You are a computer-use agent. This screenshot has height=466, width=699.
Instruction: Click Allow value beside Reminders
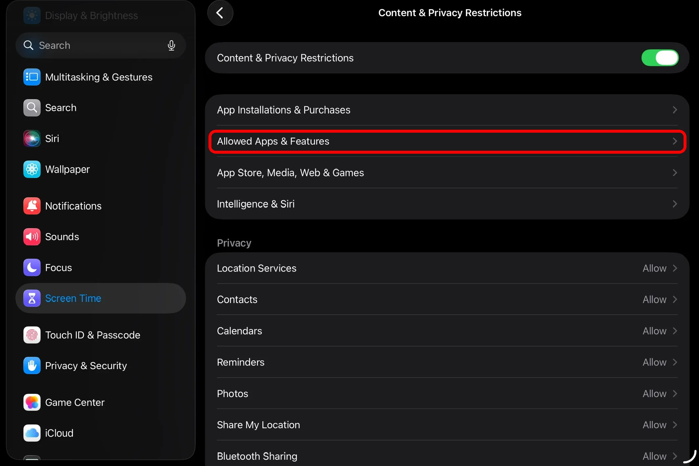[x=654, y=362]
